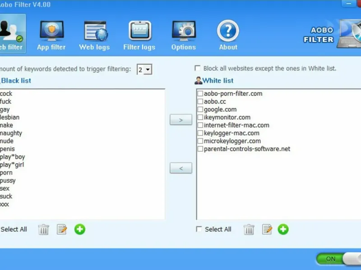Check internet-filter-mac.com in White list
The width and height of the screenshot is (361, 270).
pos(200,125)
